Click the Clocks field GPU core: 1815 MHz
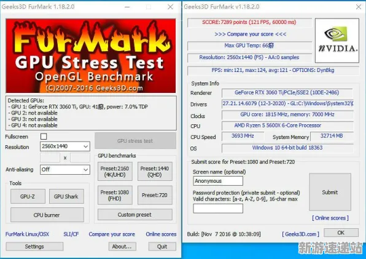366x259 pixels. (x=287, y=114)
